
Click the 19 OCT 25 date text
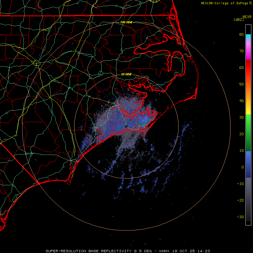(184, 251)
